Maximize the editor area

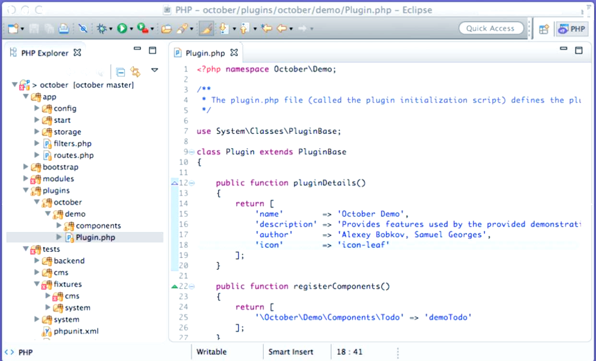click(x=579, y=50)
